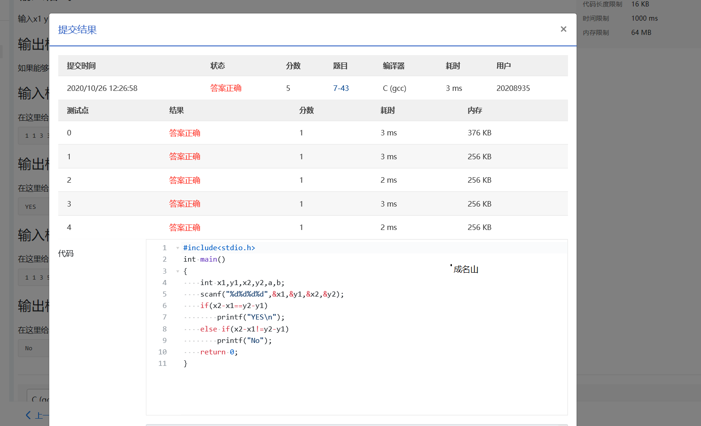
Task: Select user ID 20208935
Action: [513, 88]
